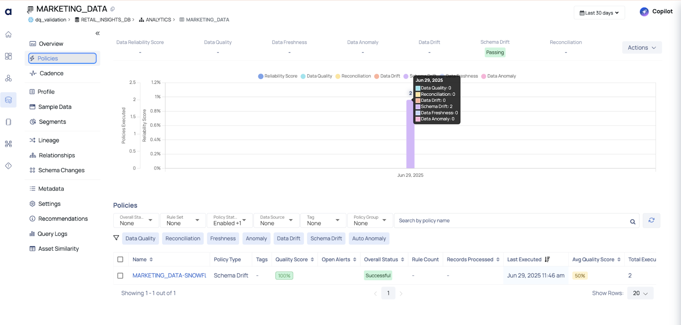Sort by Overall Status column

[x=402, y=260]
